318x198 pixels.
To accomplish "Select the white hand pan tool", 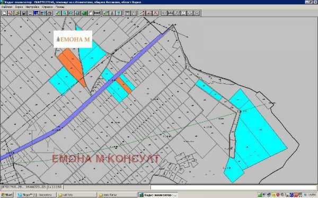I will point(91,13).
